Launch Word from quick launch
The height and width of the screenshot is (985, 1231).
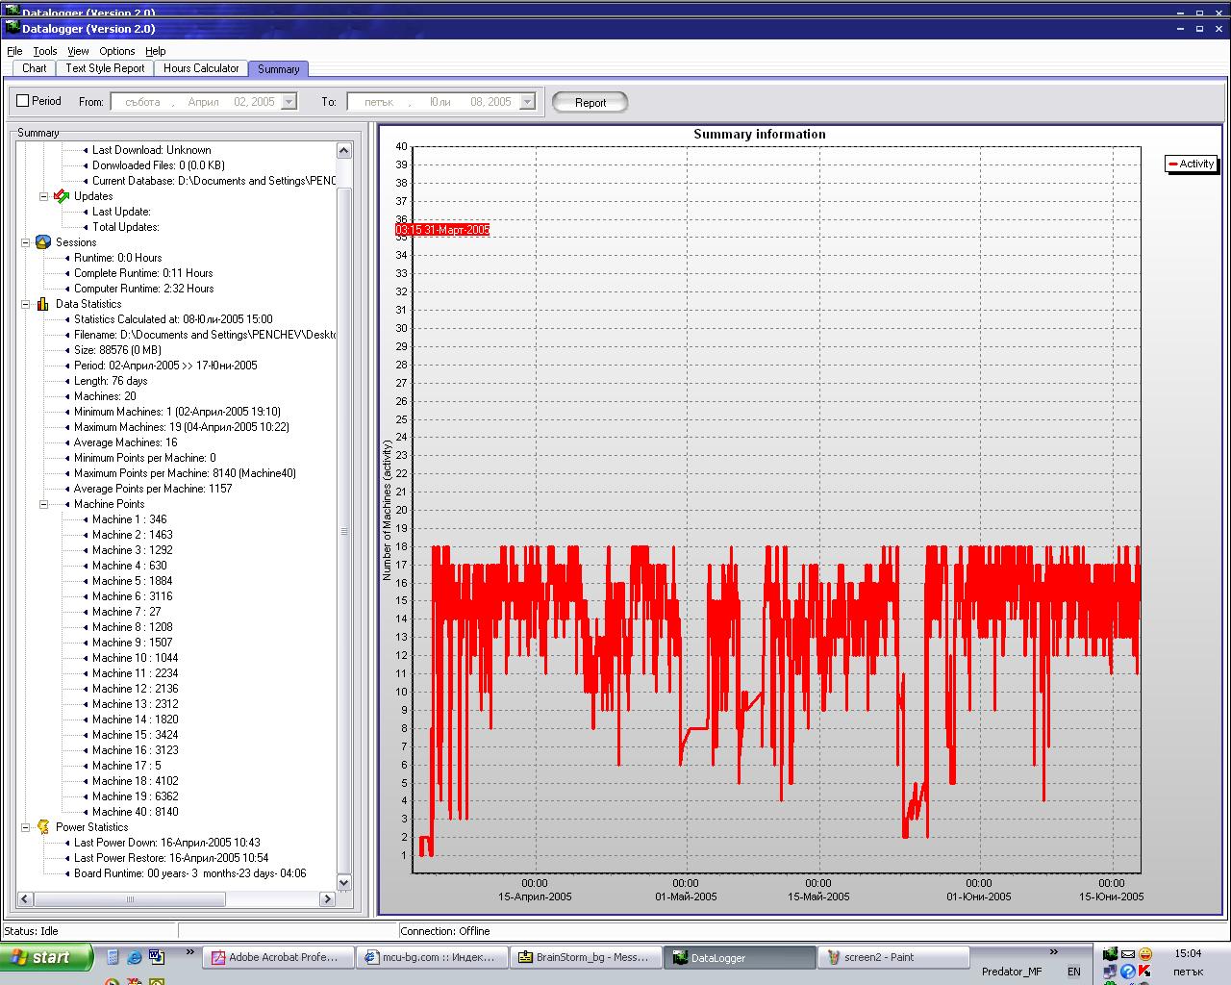tap(156, 957)
